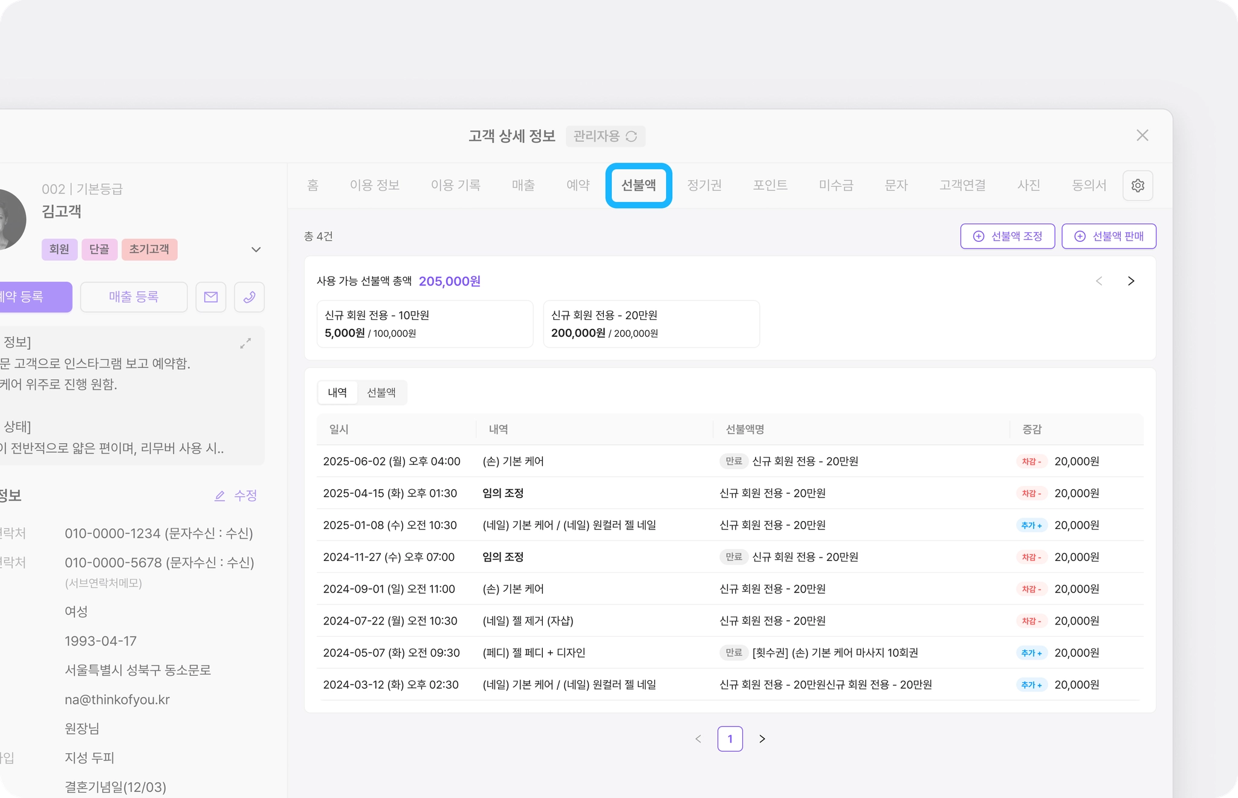Show previous prepaid card with left arrow
The width and height of the screenshot is (1238, 798).
click(1099, 281)
